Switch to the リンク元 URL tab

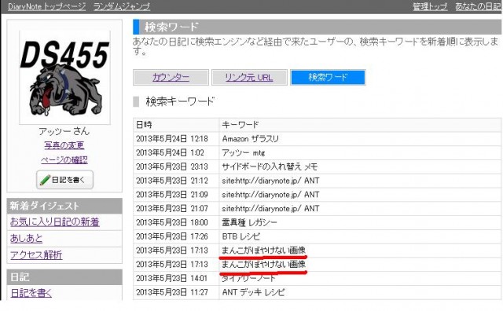point(249,77)
